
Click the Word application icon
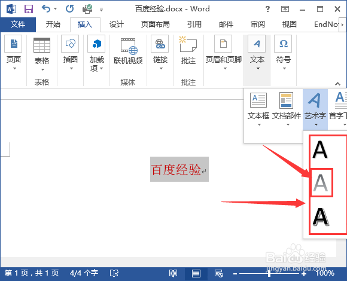pyautogui.click(x=11, y=9)
